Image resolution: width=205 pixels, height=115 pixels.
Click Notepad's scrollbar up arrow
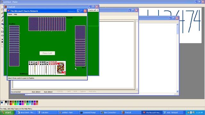click(177, 25)
